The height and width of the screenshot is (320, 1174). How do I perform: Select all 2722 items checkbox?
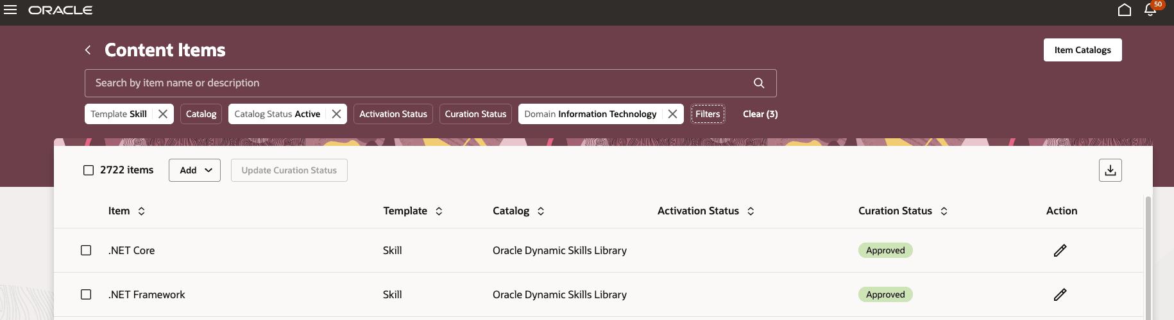[x=89, y=170]
